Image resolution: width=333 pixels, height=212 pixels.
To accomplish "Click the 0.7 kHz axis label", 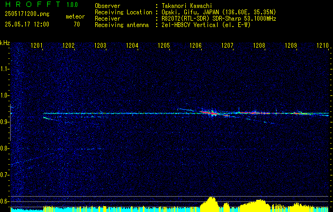I will (x=5, y=175).
